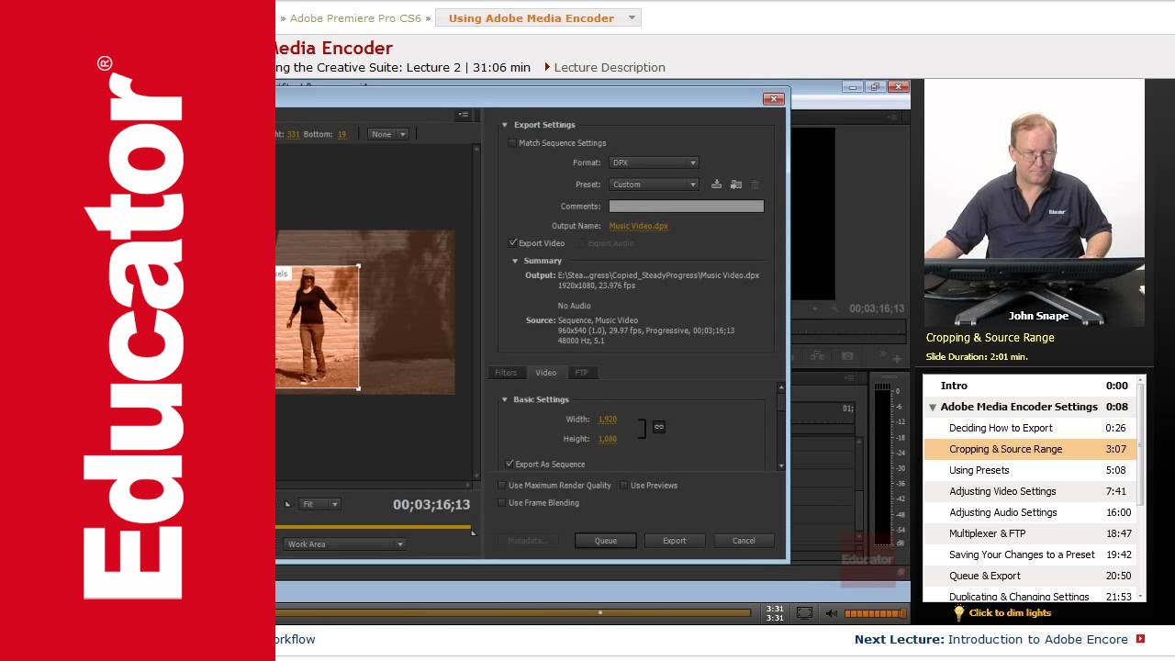Open the Preset Custom dropdown
Image resolution: width=1175 pixels, height=661 pixels.
pos(654,185)
